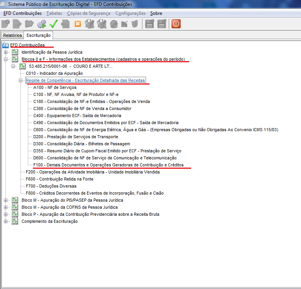Collapse the Regime de Competência branch
This screenshot has width=301, height=289.
pyautogui.click(x=21, y=80)
